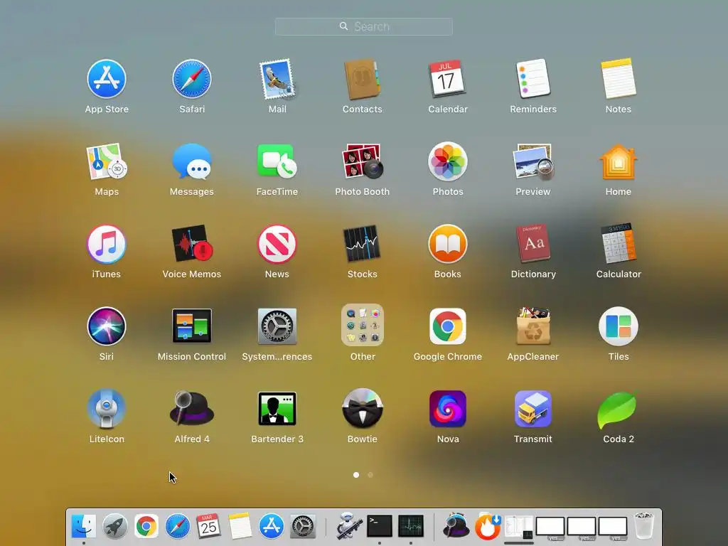The width and height of the screenshot is (728, 546).
Task: Open Mission Control
Action: [x=192, y=326]
